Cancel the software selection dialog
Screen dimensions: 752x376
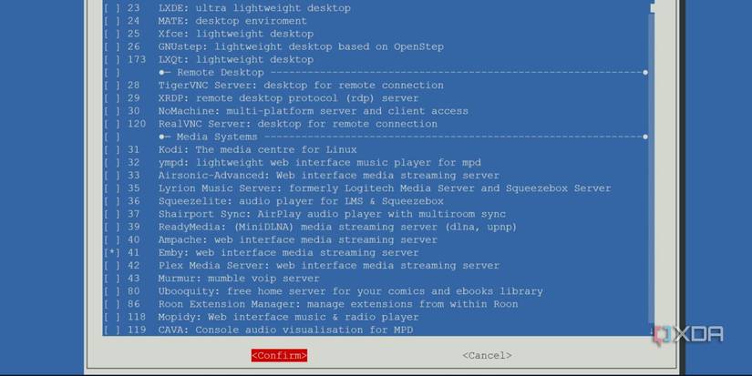487,355
